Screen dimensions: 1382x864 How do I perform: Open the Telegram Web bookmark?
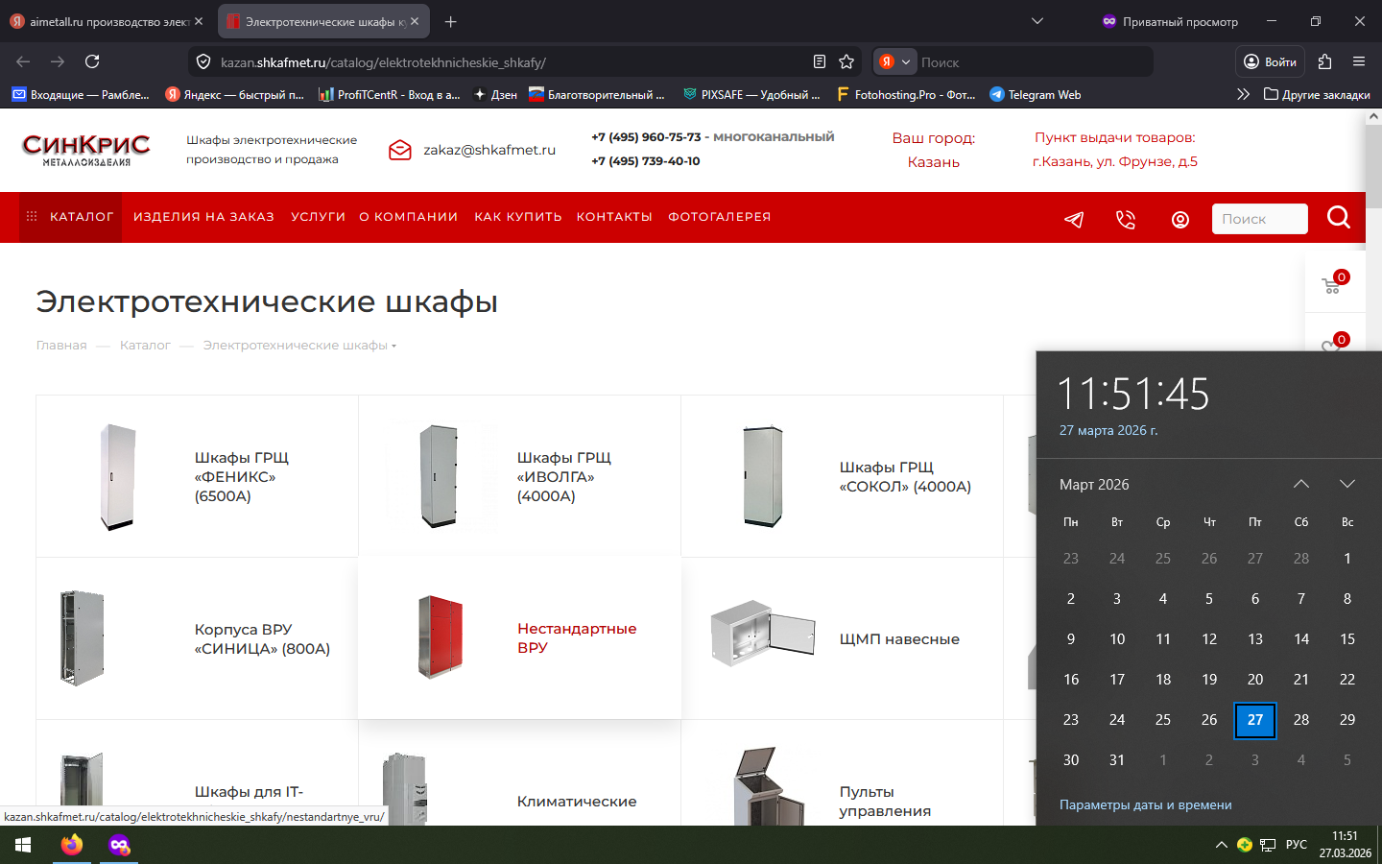(1036, 94)
